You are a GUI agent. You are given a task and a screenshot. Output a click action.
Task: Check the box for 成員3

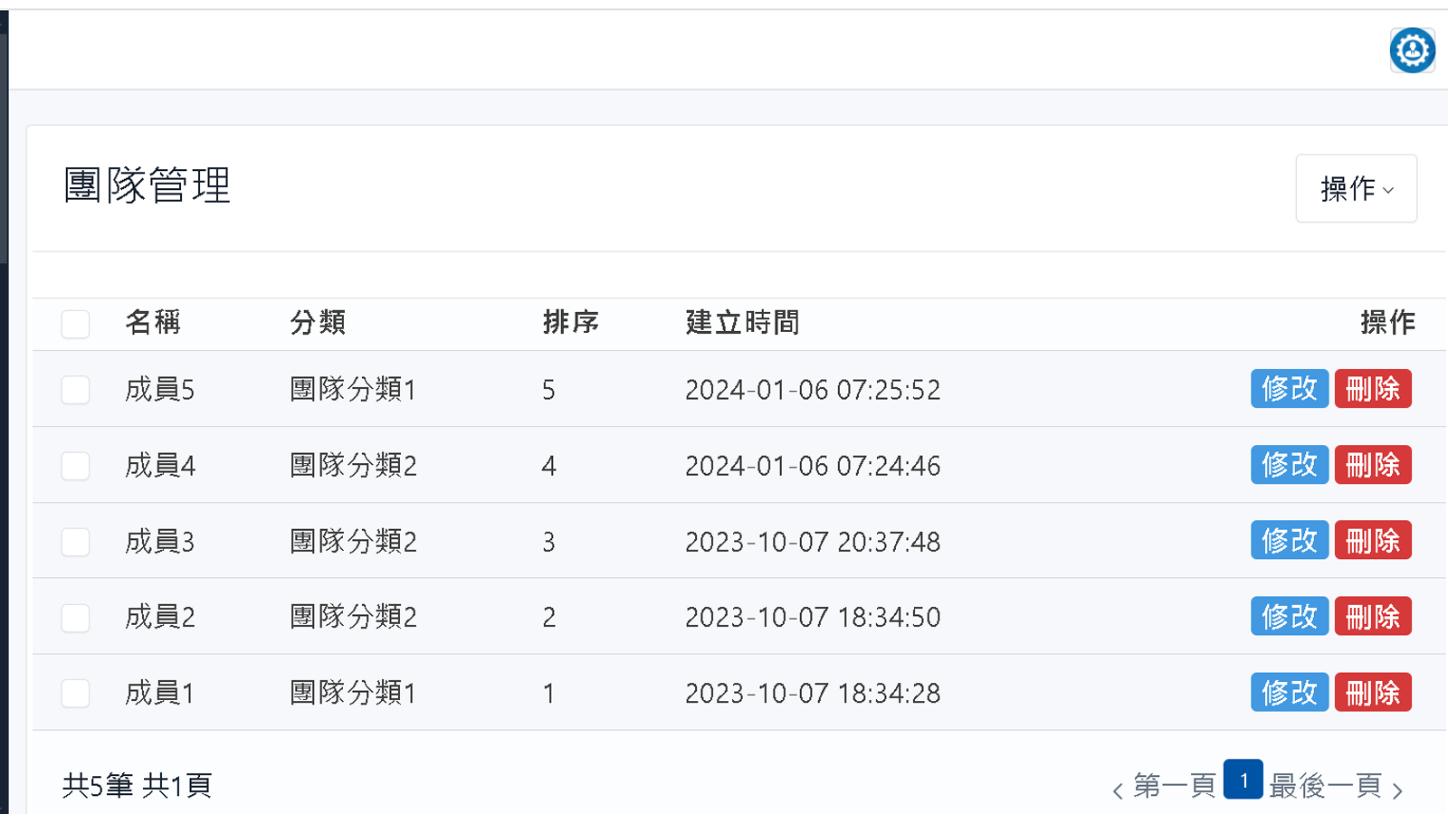coord(75,542)
